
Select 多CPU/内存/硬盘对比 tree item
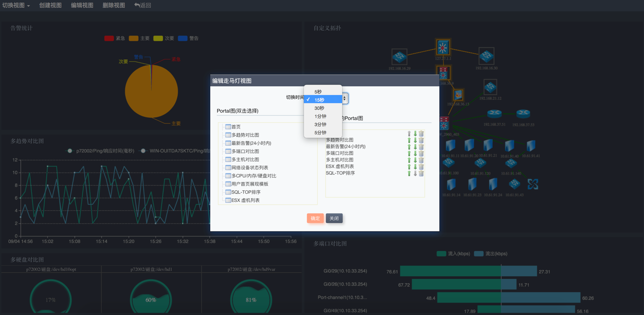point(254,176)
